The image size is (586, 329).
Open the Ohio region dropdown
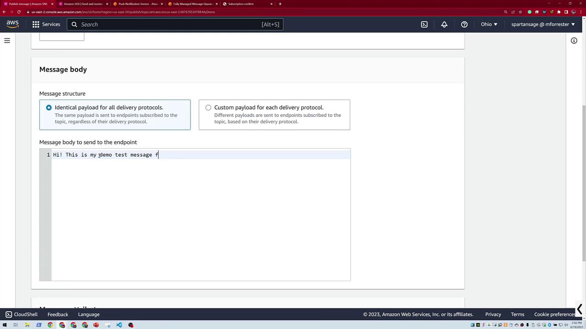[x=489, y=24]
